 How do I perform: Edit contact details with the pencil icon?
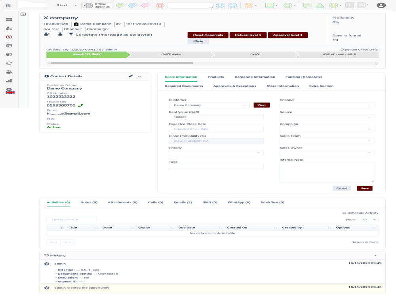click(131, 76)
